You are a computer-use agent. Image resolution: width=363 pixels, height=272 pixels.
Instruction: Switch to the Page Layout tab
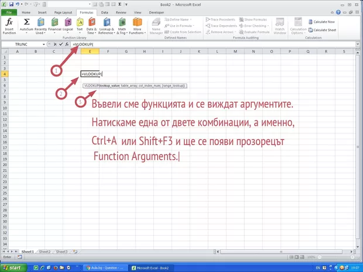pyautogui.click(x=63, y=12)
